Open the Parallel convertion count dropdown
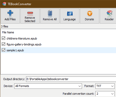This screenshot has height=97, width=116. coord(105,94)
